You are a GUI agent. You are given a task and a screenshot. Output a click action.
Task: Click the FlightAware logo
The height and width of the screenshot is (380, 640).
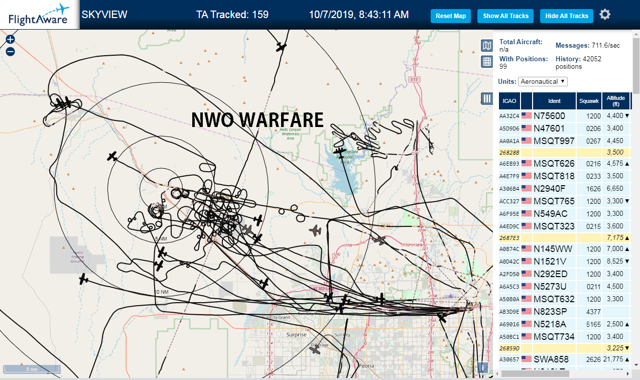coord(39,15)
